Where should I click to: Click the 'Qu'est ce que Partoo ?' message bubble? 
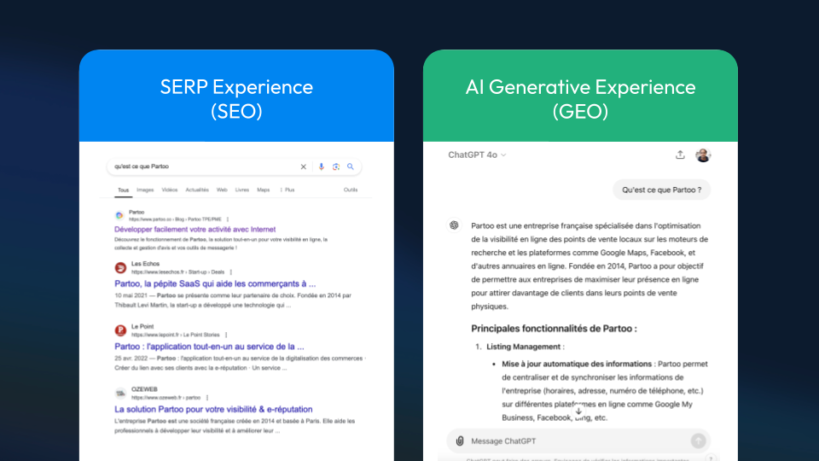661,190
